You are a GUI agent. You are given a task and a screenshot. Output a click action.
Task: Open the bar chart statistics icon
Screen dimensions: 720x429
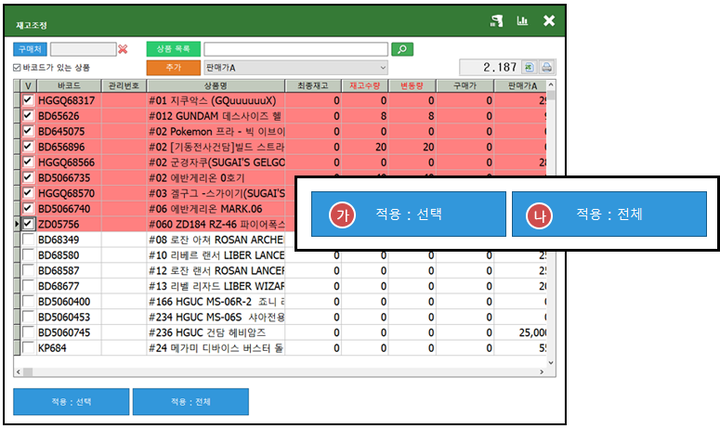(x=522, y=20)
